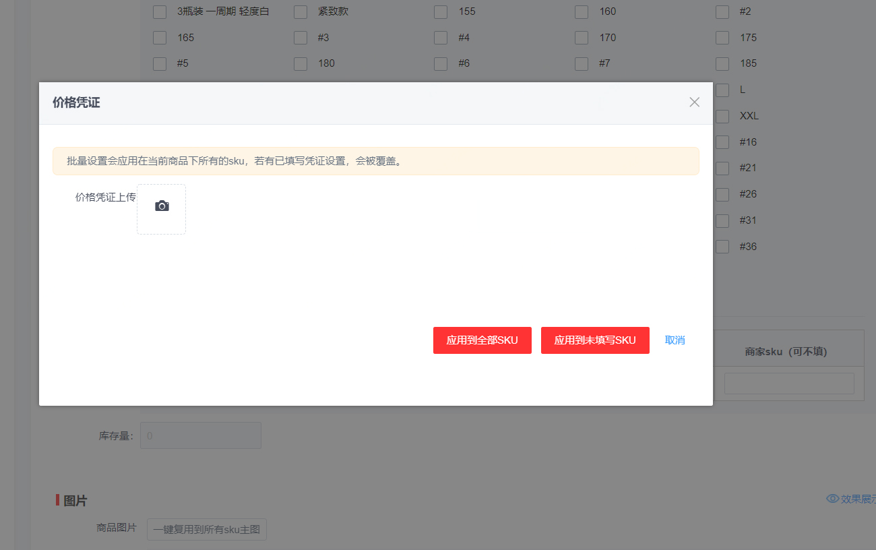Select the #16 variant checkbox
Screen dimensions: 876x550
pos(722,142)
